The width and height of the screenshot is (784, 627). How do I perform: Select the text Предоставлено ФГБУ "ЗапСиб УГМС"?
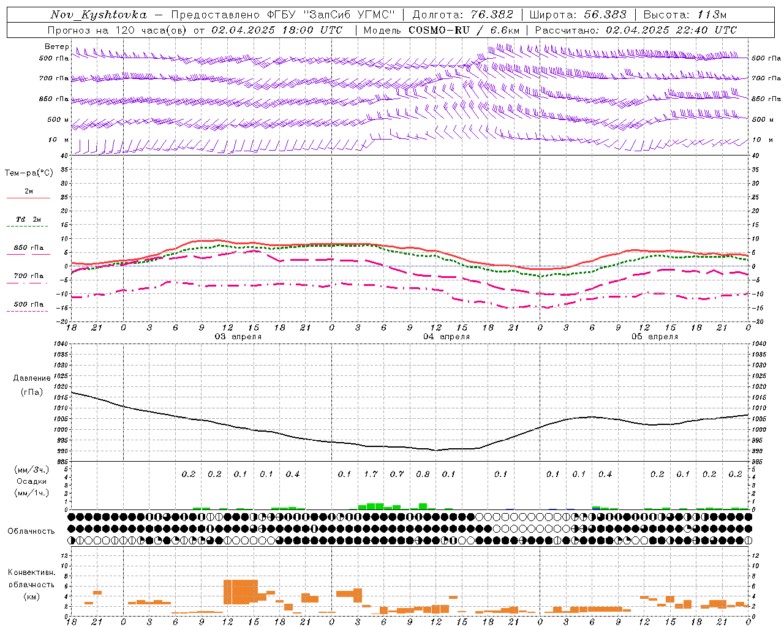point(283,15)
